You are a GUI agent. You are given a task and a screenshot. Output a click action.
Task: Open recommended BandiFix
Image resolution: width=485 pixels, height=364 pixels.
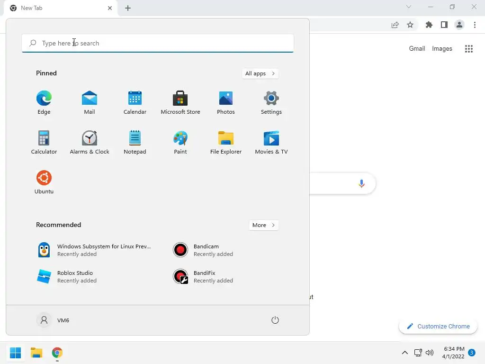click(x=203, y=276)
